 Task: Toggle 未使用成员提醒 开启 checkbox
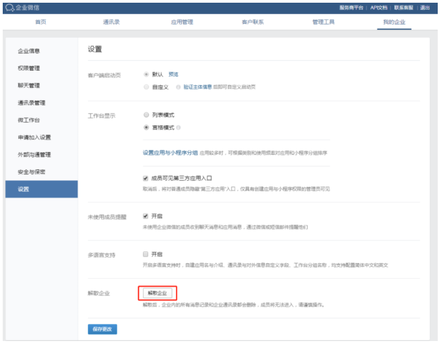[145, 216]
